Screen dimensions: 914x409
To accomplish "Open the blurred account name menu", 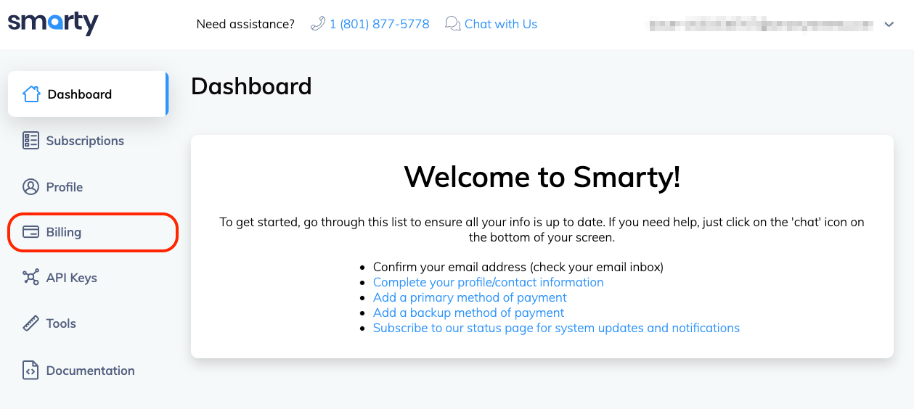I will [x=762, y=25].
